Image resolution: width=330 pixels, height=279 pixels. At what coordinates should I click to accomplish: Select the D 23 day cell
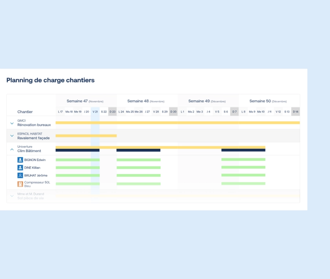(x=112, y=111)
